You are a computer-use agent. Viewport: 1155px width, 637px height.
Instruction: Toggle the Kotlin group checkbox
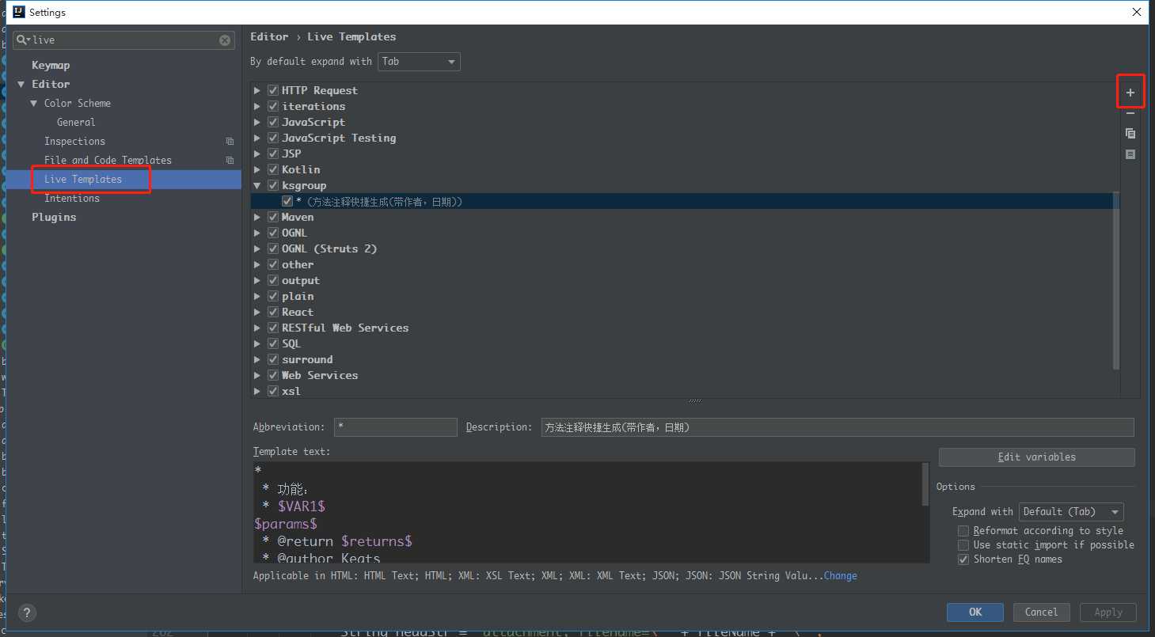coord(273,170)
